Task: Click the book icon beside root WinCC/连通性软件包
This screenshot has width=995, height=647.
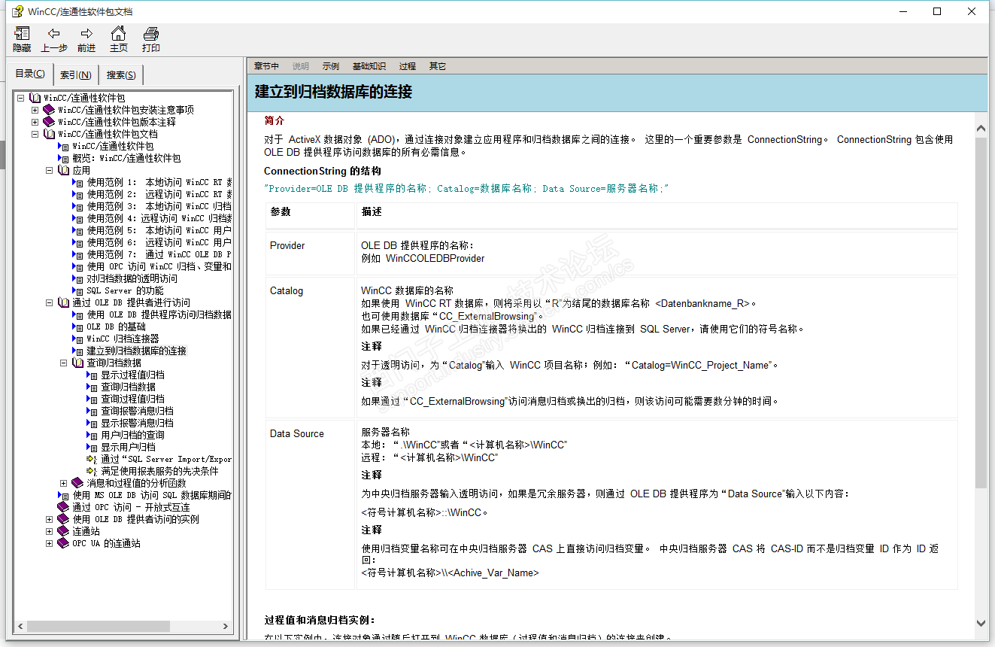Action: (35, 98)
